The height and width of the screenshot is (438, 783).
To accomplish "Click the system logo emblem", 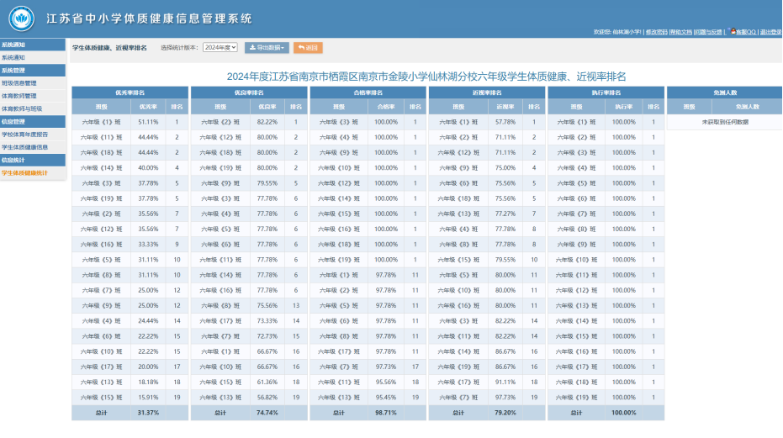I will 22,19.
